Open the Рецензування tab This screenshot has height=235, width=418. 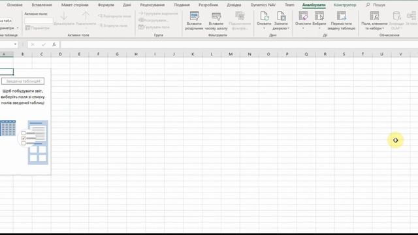[x=152, y=5]
